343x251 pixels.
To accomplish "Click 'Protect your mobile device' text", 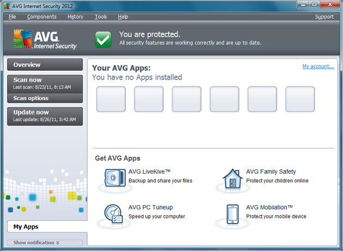I will pyautogui.click(x=276, y=216).
